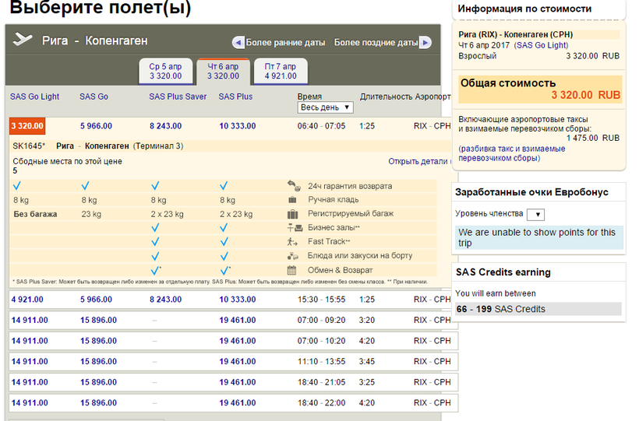Click the onboard meals and snacks icon
Image resolution: width=639 pixels, height=421 pixels.
point(293,256)
